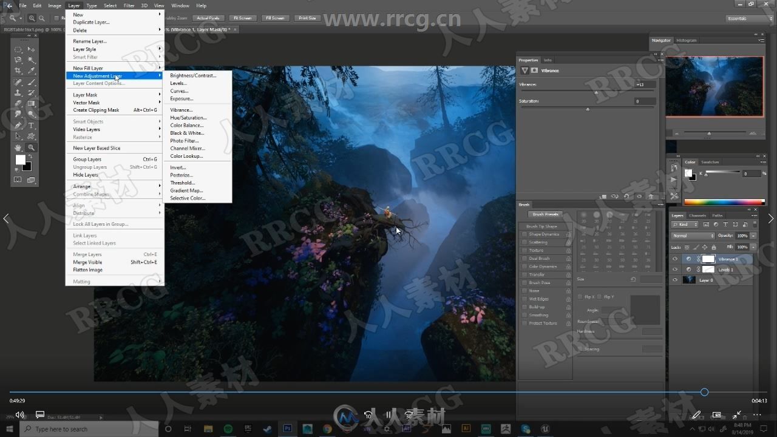Switch to the Histogram tab
The height and width of the screenshot is (437, 777).
(687, 40)
